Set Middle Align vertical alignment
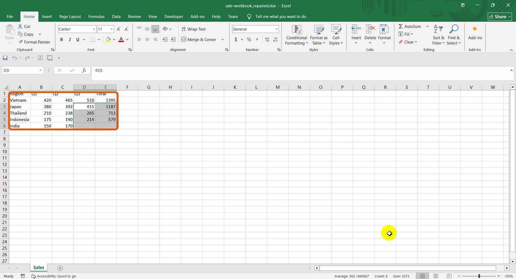The image size is (516, 279). coord(147,29)
